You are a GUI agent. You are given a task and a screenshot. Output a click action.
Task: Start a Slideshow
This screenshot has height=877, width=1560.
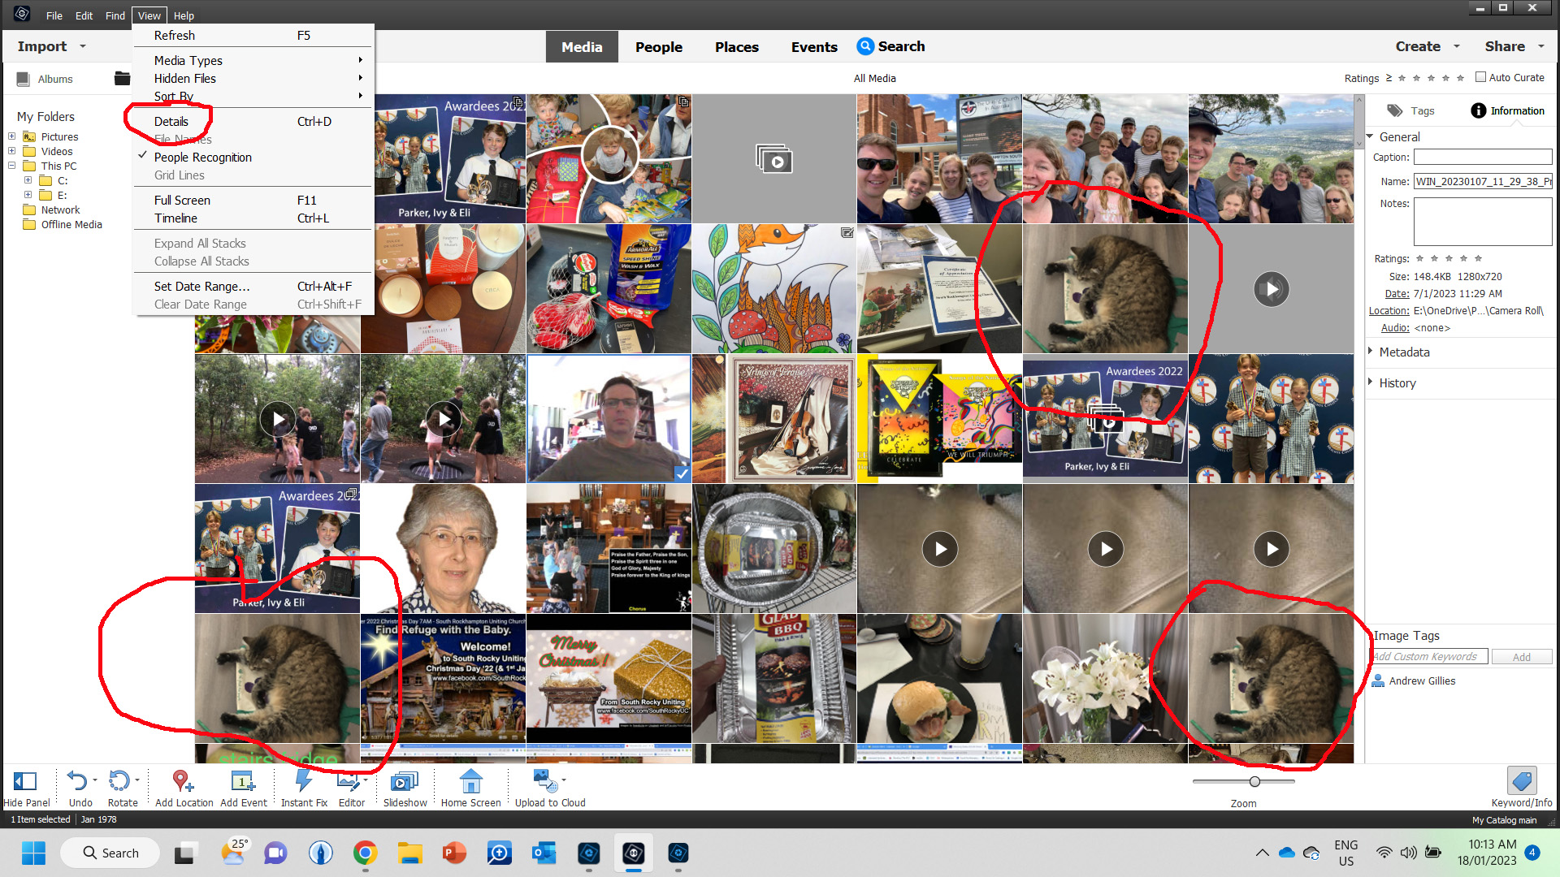click(404, 784)
